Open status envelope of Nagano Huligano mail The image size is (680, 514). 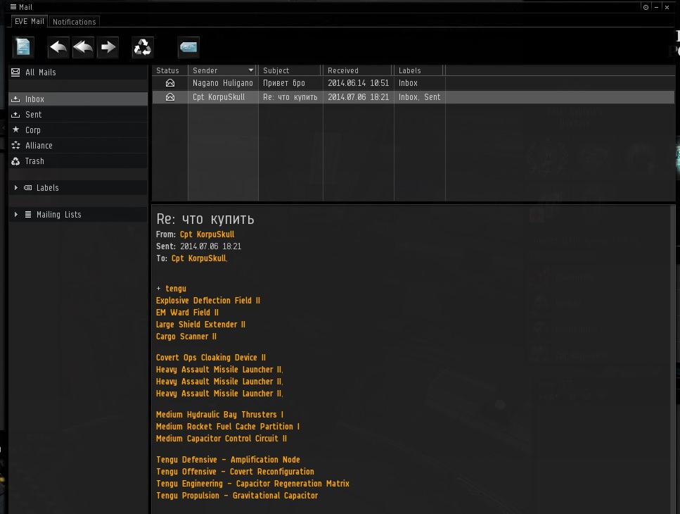[x=170, y=83]
